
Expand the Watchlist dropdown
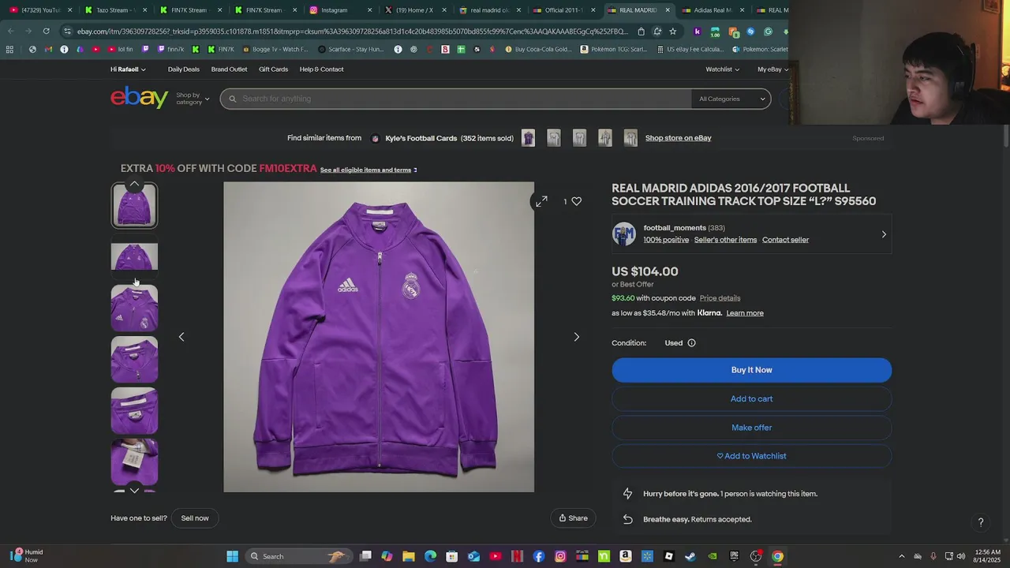point(723,69)
